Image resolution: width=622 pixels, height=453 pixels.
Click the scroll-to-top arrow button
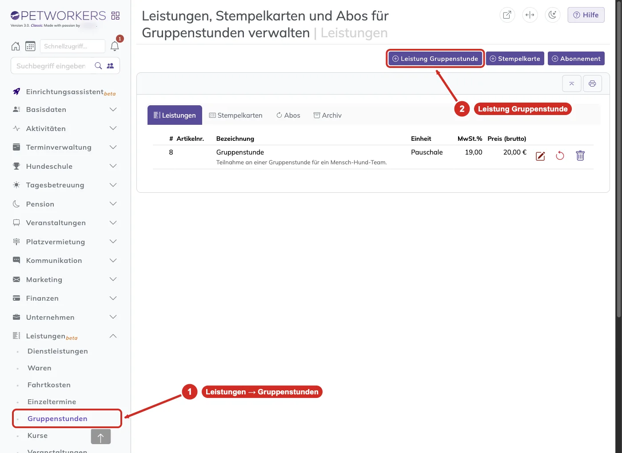click(101, 437)
